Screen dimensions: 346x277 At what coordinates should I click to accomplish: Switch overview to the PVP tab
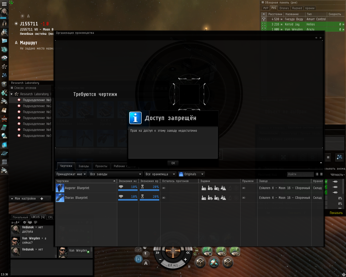(x=266, y=8)
